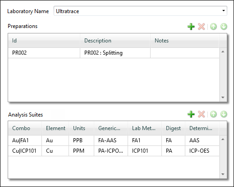
Task: Move analysis suite up
Action: pos(213,114)
